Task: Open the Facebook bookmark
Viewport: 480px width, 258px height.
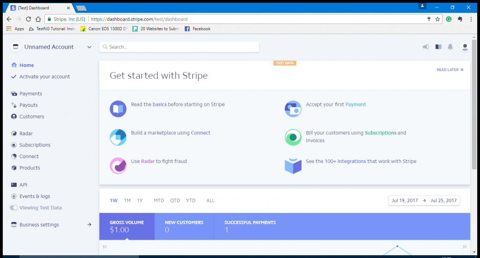Action: (x=197, y=29)
